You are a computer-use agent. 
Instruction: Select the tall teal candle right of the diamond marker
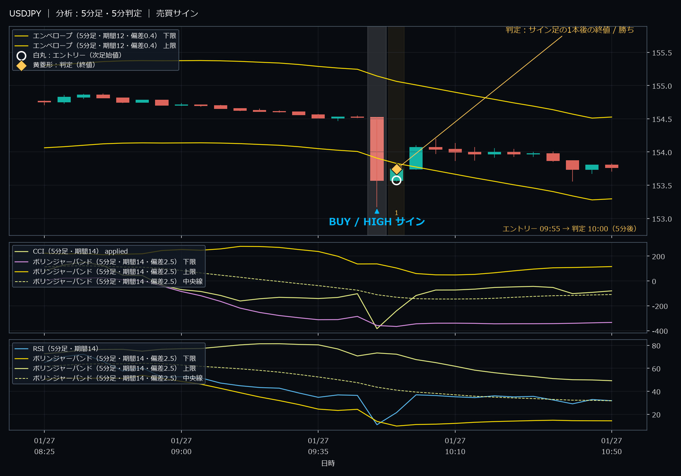416,158
